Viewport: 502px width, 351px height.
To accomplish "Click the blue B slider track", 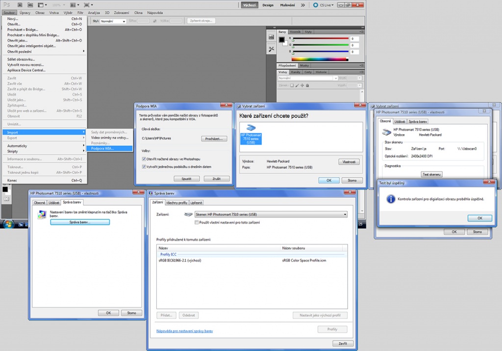I will [321, 51].
